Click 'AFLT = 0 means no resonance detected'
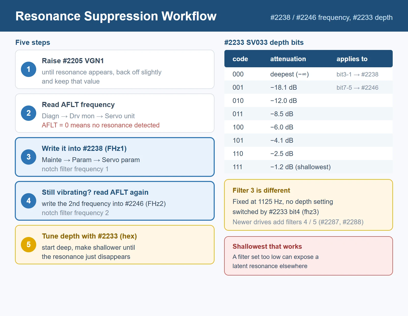The width and height of the screenshot is (408, 316). (101, 125)
